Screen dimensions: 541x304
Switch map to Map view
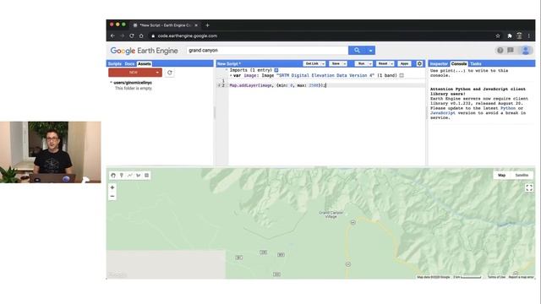pyautogui.click(x=501, y=176)
